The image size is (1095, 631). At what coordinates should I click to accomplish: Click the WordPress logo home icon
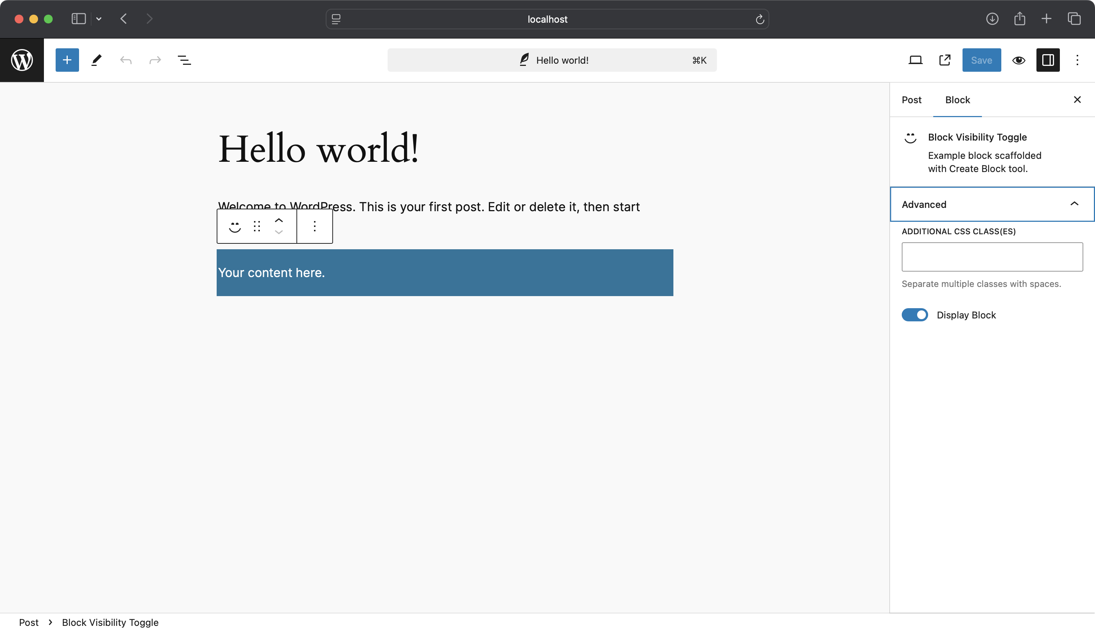pyautogui.click(x=22, y=60)
